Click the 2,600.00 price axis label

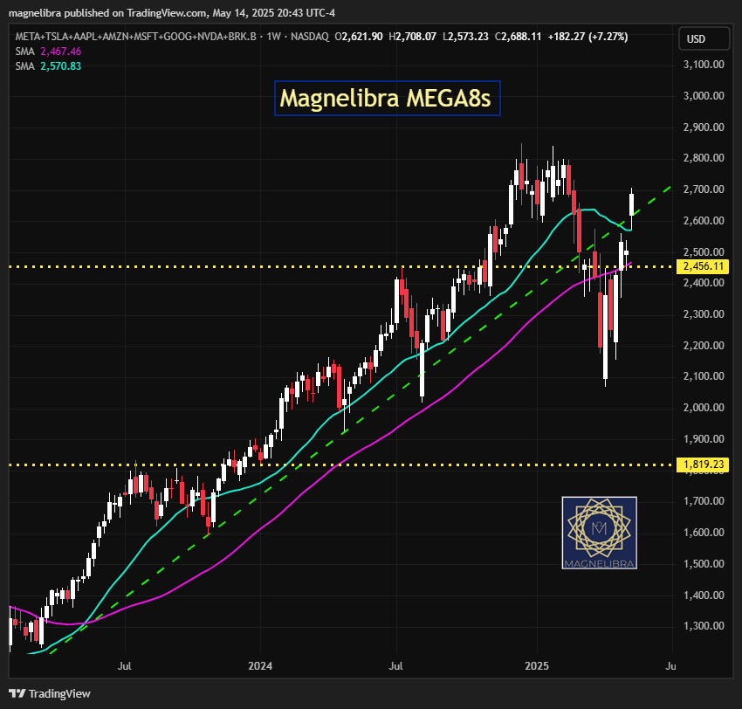[x=704, y=221]
